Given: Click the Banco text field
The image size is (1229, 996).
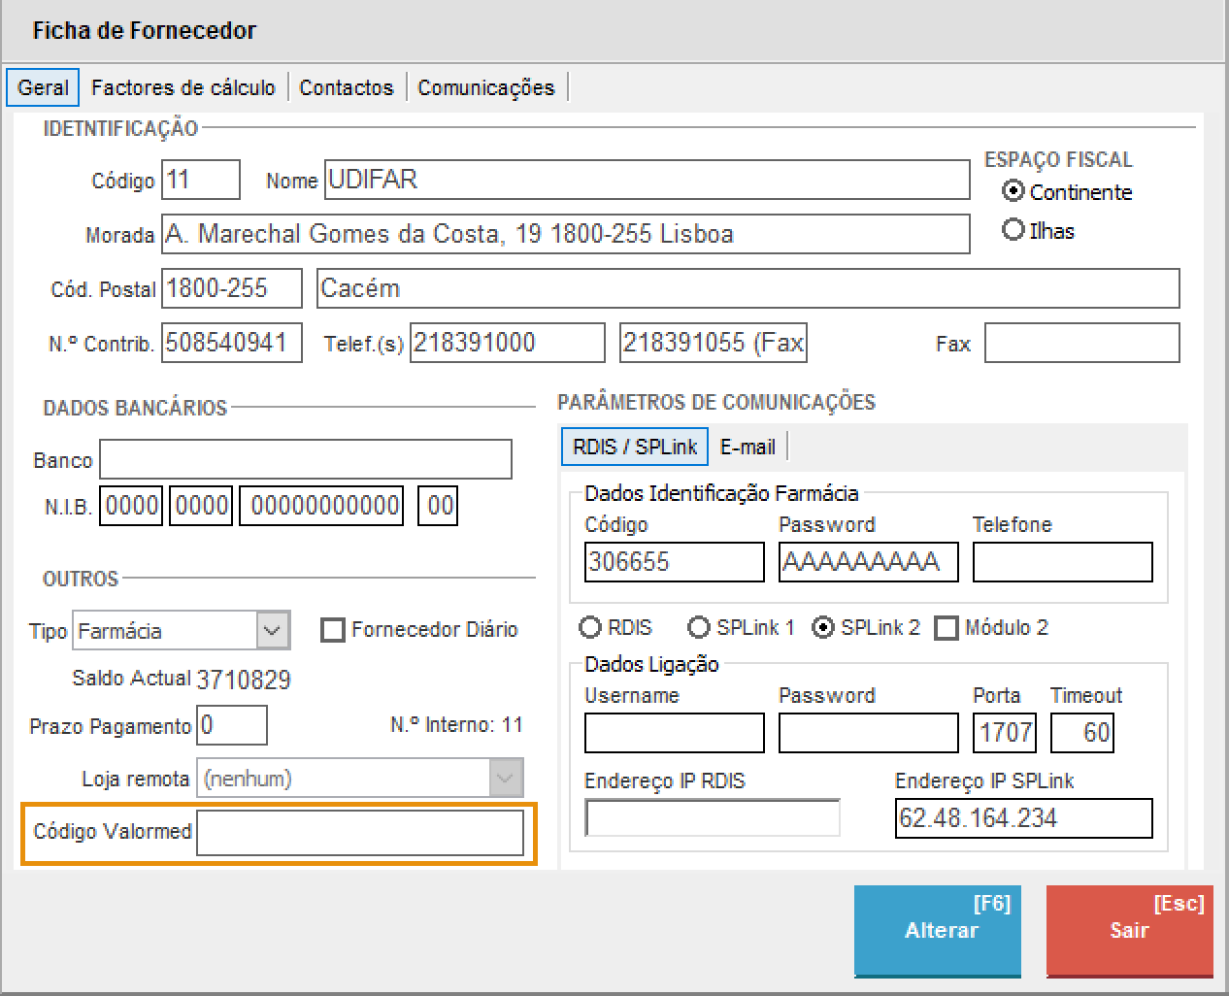Looking at the screenshot, I should (305, 459).
